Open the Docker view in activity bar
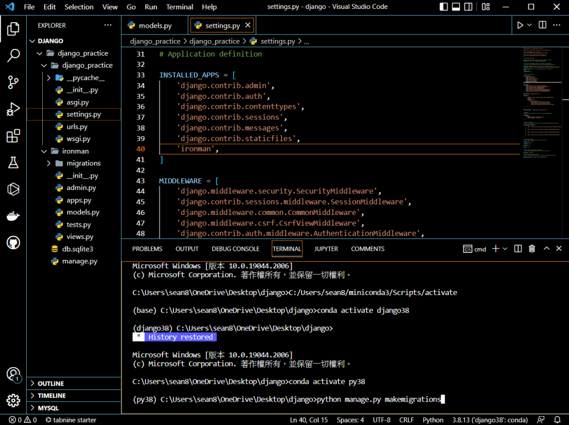The width and height of the screenshot is (569, 425). pos(13,216)
